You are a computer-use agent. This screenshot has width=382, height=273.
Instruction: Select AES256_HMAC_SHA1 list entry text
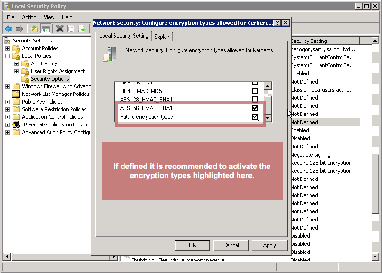(146, 108)
